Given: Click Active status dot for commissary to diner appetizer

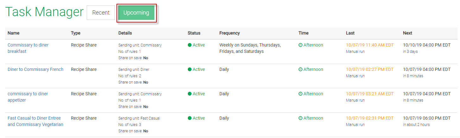Looking at the screenshot, I should (x=190, y=94).
